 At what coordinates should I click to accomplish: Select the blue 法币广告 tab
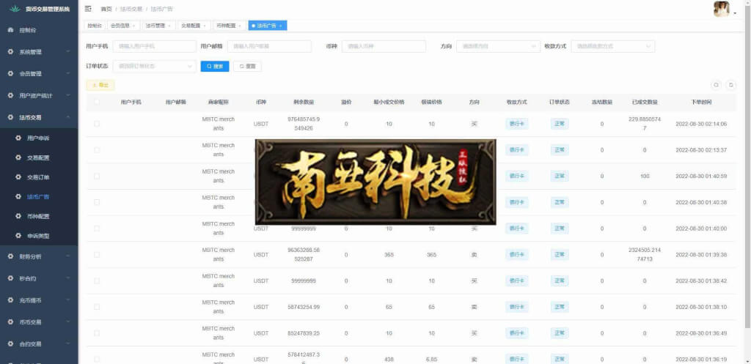[x=267, y=26]
